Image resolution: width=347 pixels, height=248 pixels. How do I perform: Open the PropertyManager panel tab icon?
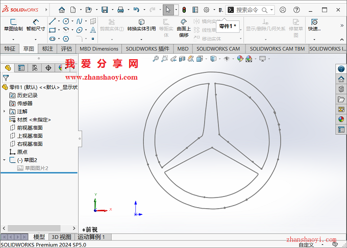pos(21,68)
